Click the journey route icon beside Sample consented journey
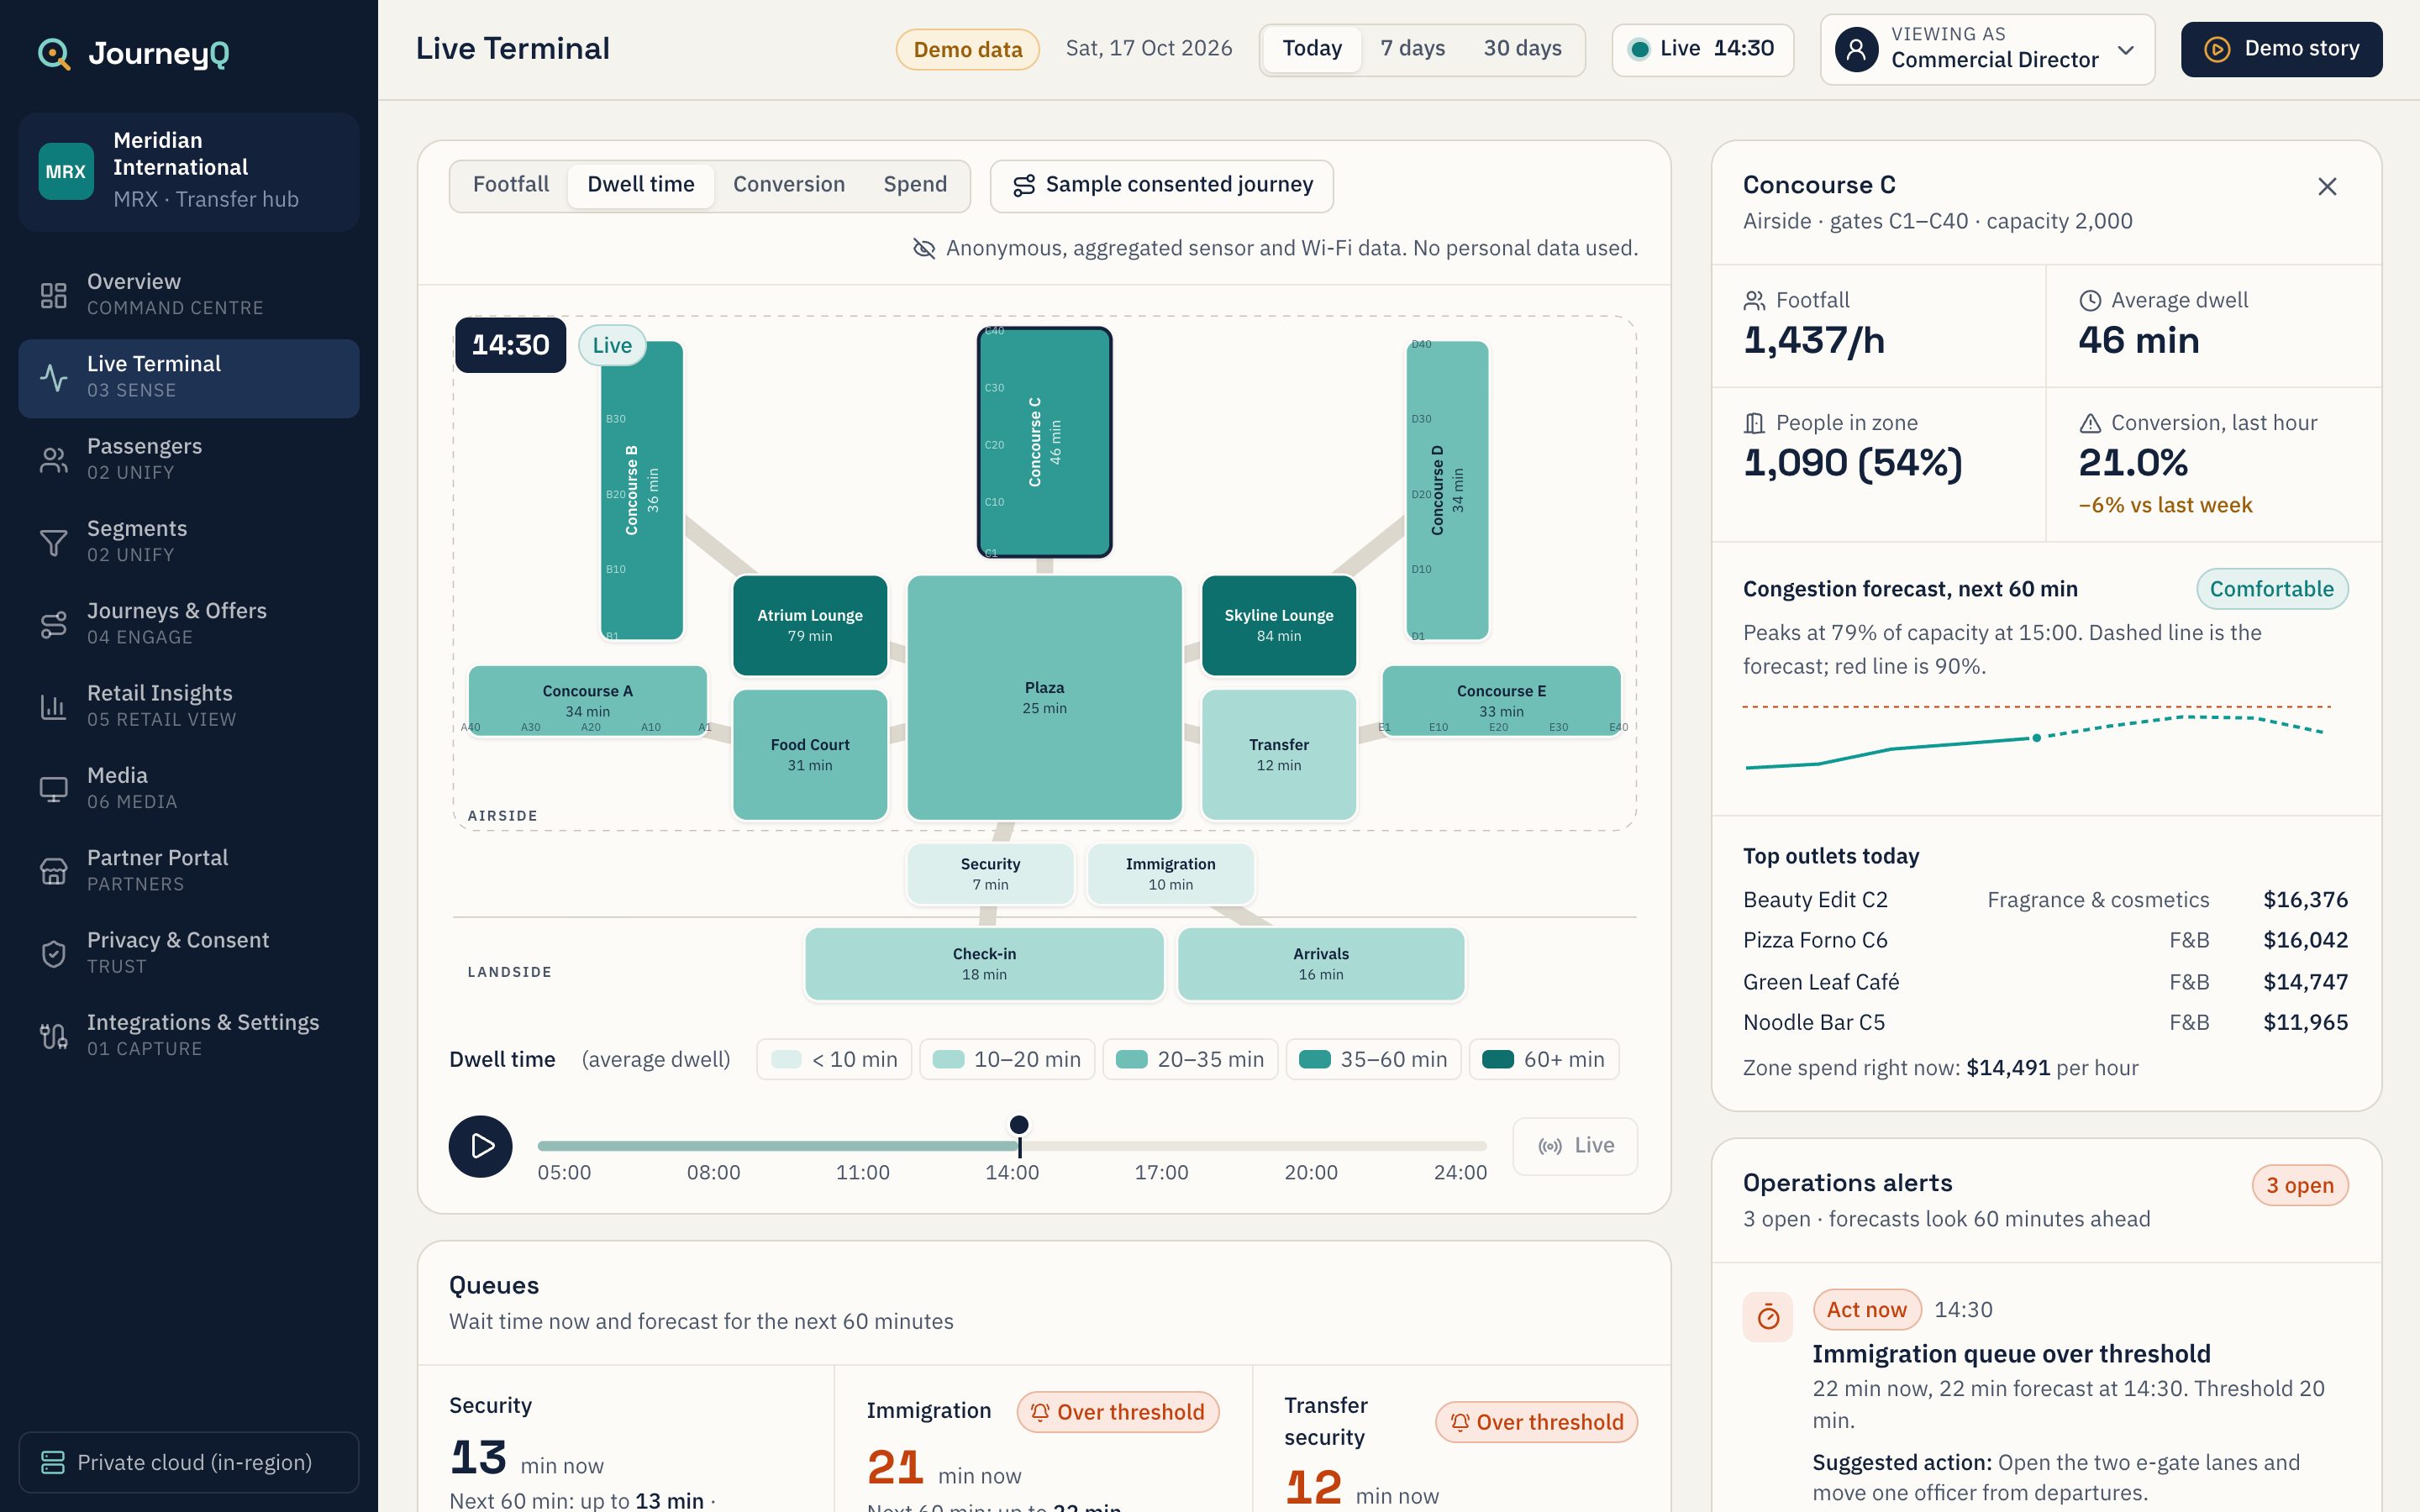 1024,185
